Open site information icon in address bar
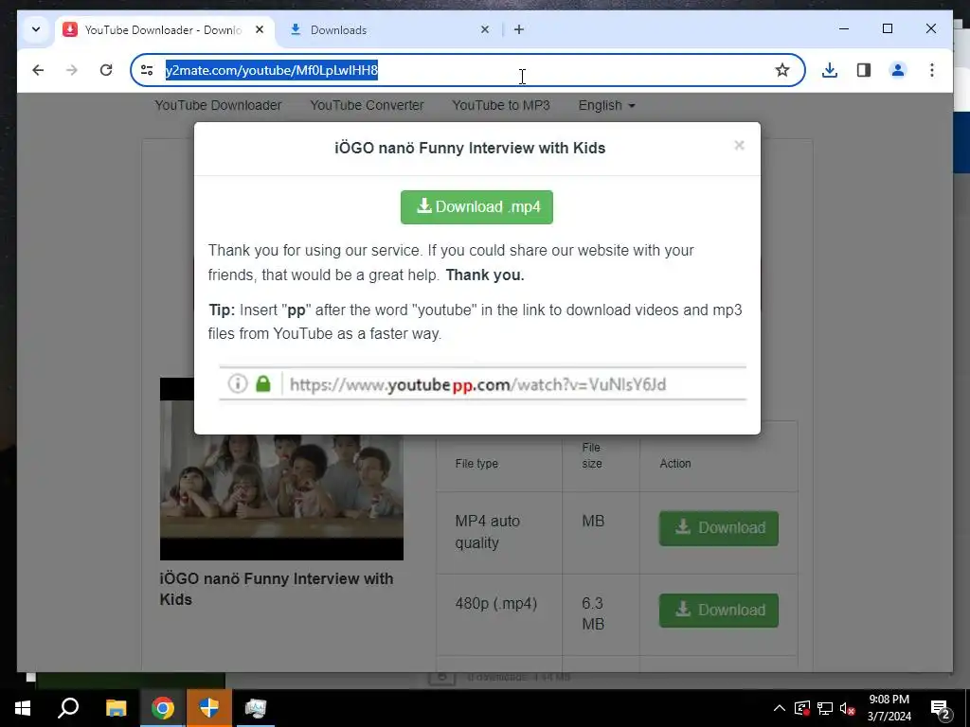The image size is (970, 727). click(x=147, y=70)
